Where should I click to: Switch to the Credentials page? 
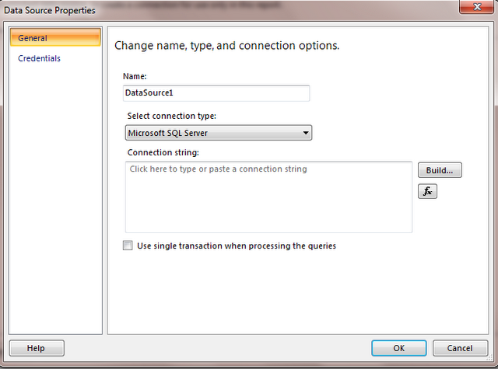point(39,58)
